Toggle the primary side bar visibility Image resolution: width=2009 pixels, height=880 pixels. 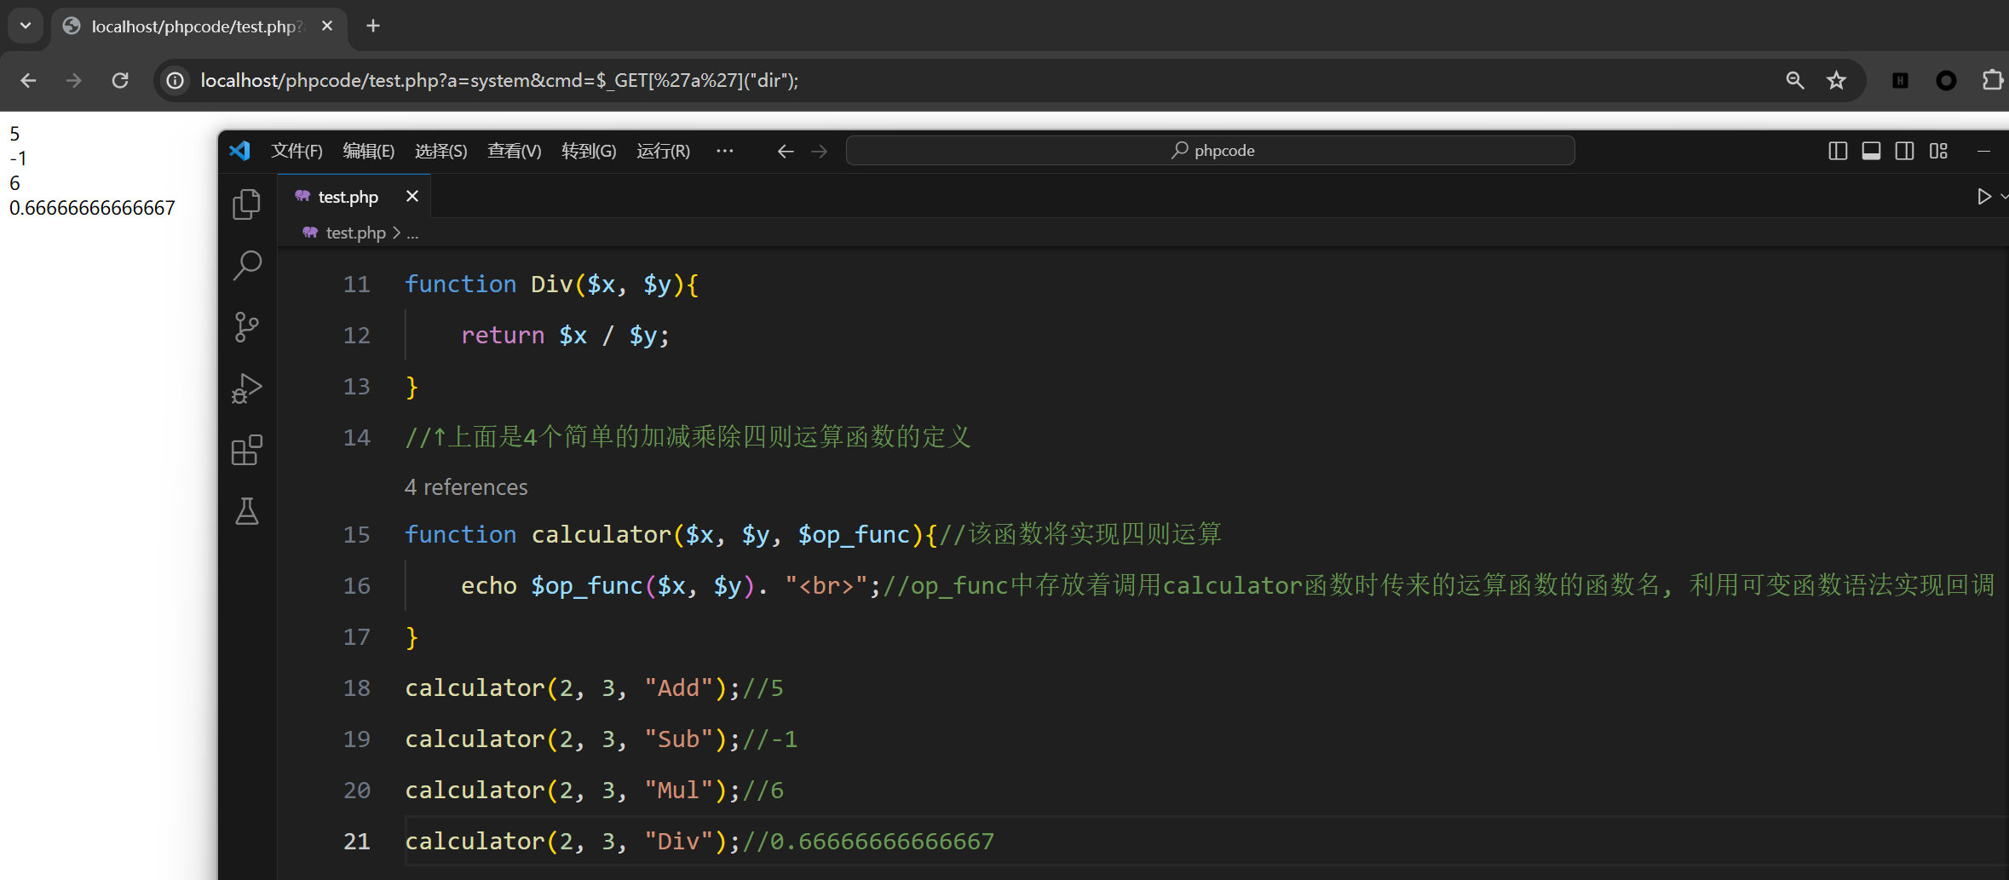pos(1838,150)
